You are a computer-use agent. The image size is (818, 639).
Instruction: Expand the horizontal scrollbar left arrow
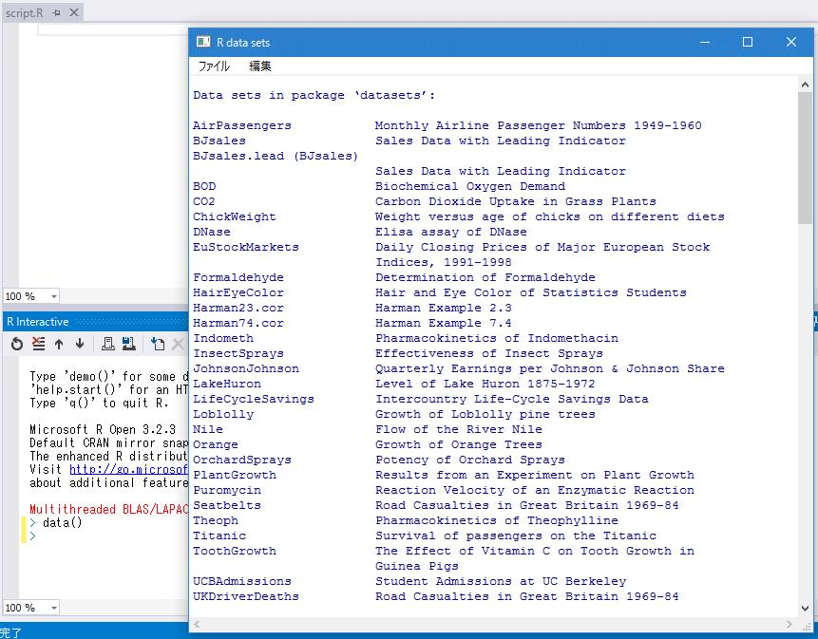click(196, 625)
